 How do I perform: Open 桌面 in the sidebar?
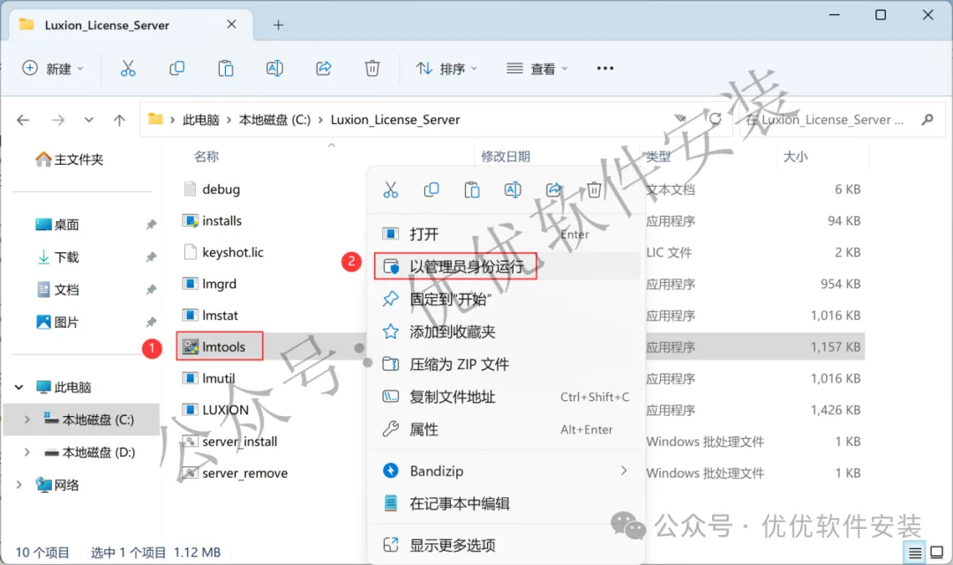tap(57, 225)
